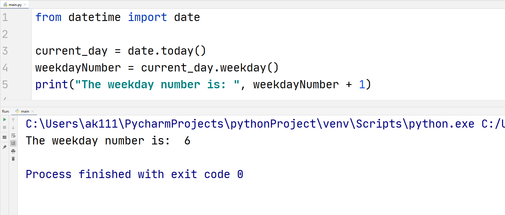Place cursor on the weekdayNumber variable
The image size is (505, 215).
tap(77, 68)
